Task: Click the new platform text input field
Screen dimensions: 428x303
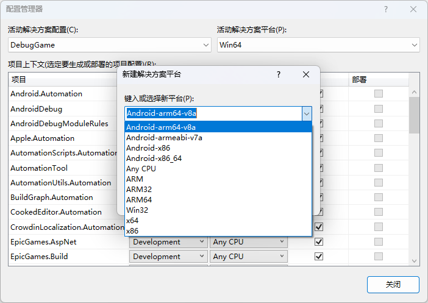Action: pyautogui.click(x=213, y=113)
